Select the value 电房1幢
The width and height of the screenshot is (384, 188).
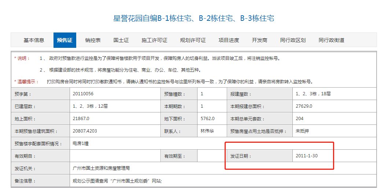click(81, 143)
